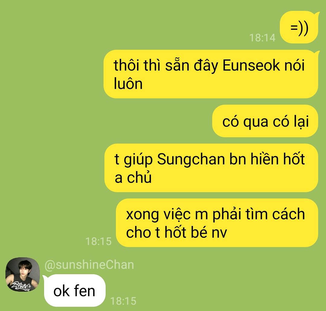Viewport: 326px width, 311px height.
Task: Click the word "luôn" in the second bubble
Action: click(128, 84)
